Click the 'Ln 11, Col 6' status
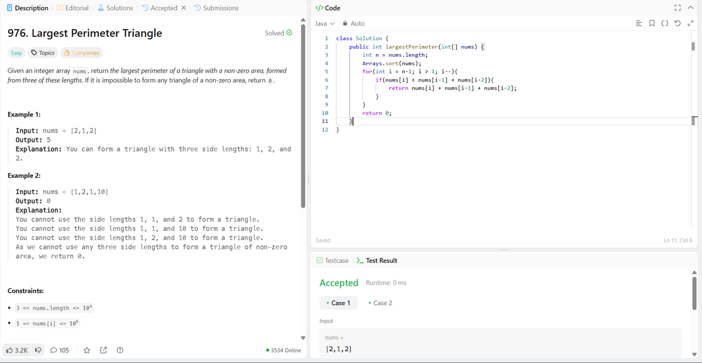Image resolution: width=702 pixels, height=363 pixels. (x=678, y=240)
